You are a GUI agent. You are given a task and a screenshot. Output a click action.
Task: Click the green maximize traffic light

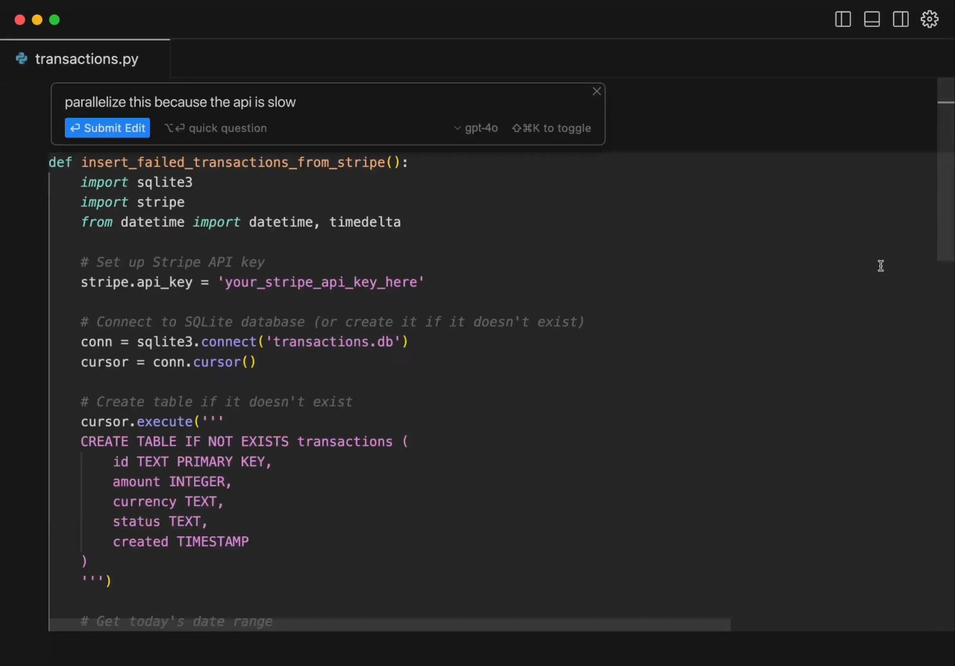(x=54, y=19)
